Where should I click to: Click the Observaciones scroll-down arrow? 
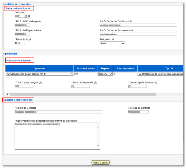pos(98,146)
